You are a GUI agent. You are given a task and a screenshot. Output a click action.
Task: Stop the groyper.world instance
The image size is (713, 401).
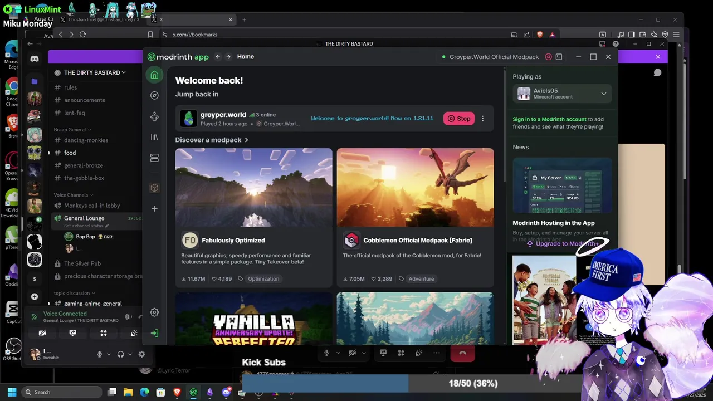point(459,119)
